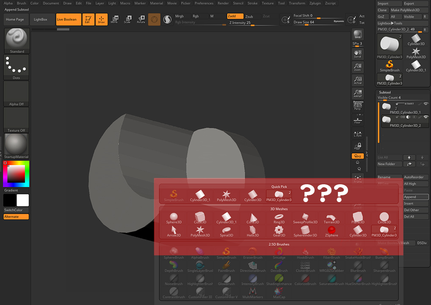Image resolution: width=431 pixels, height=305 pixels.
Task: Click the Export tool button
Action: click(x=415, y=3)
